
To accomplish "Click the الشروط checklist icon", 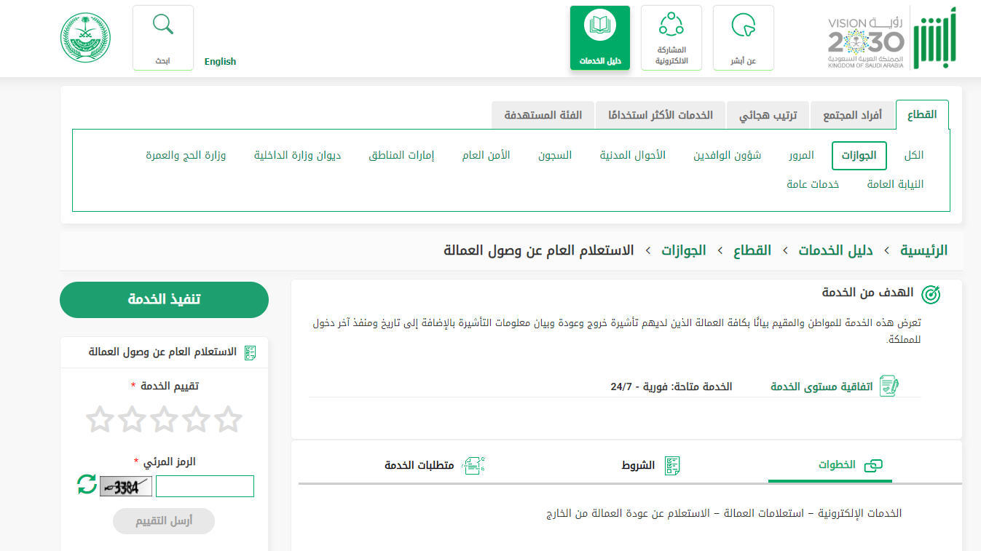I will point(672,466).
